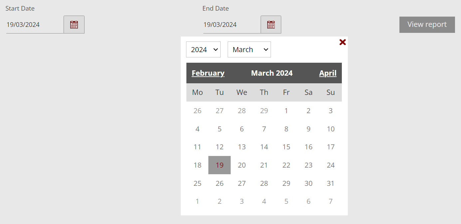The width and height of the screenshot is (461, 224).
Task: Pick April 7 in the last row
Action: [331, 201]
